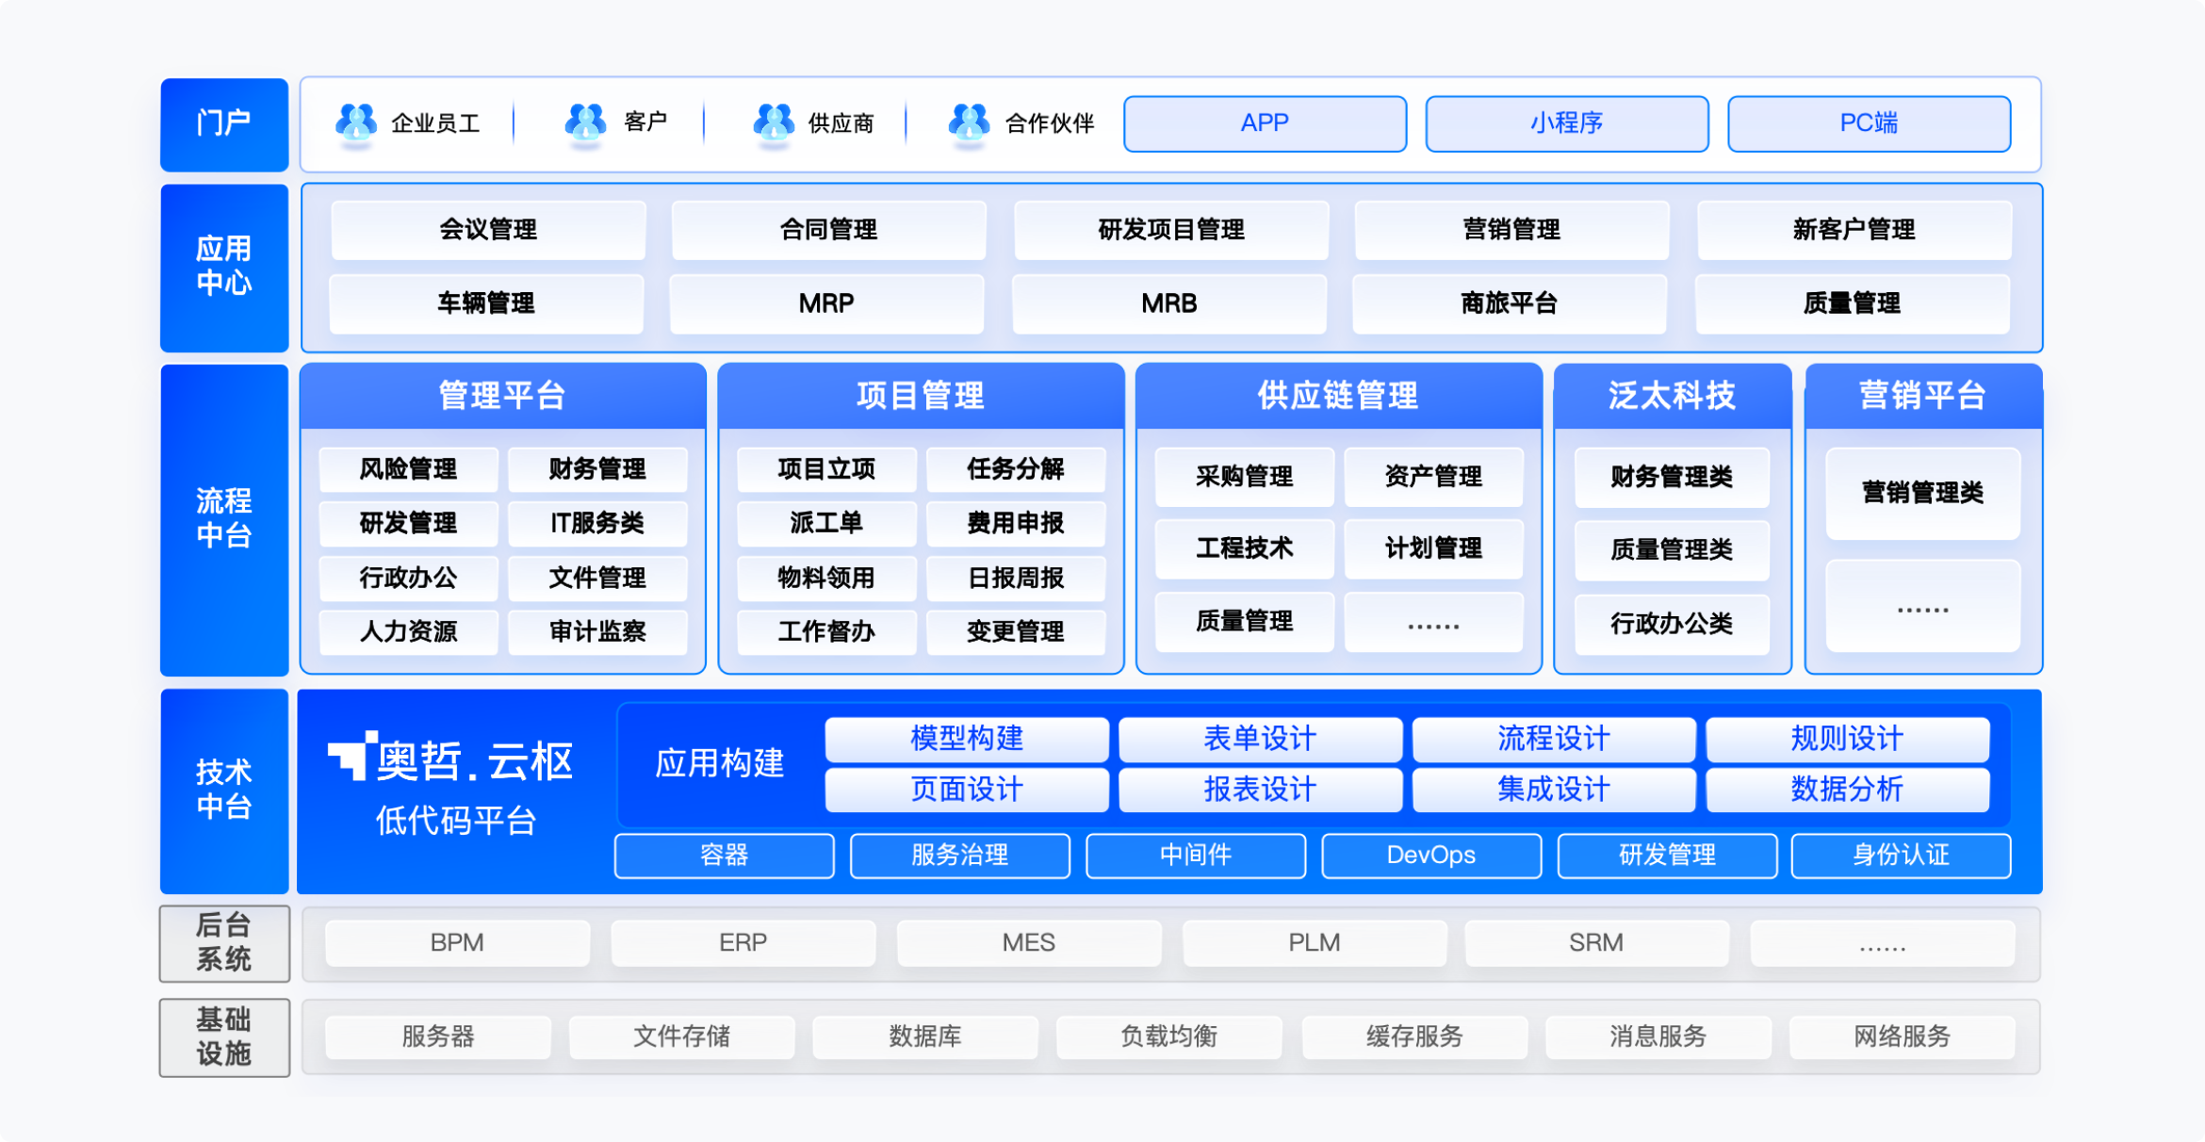Screen dimensions: 2205x1142
Task: Choose the 财务管理类 item
Action: tap(1672, 477)
